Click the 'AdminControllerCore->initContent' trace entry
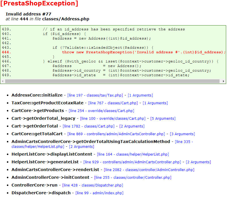 click(51, 177)
